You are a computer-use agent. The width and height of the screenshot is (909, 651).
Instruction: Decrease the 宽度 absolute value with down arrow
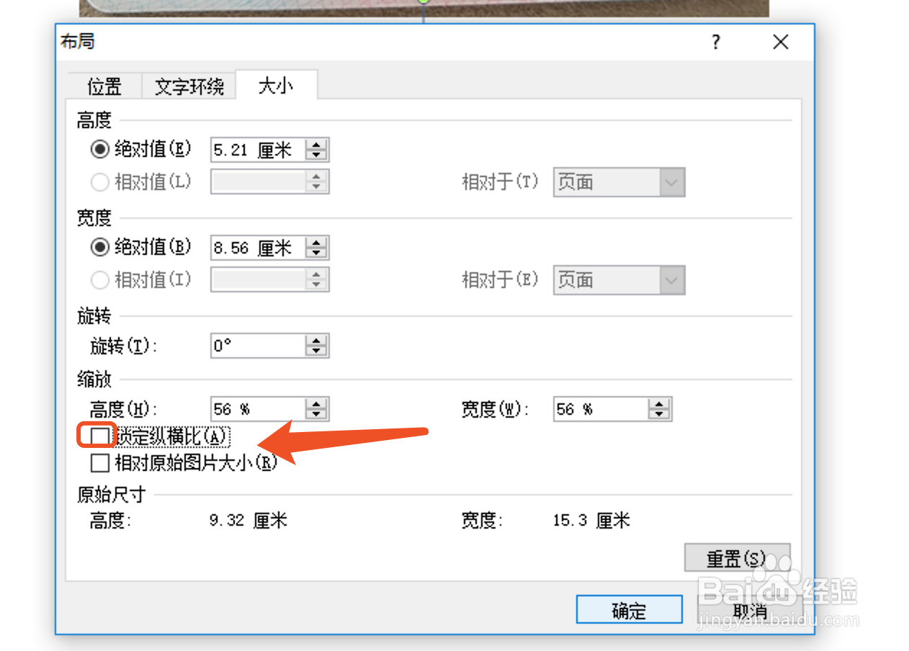[316, 253]
